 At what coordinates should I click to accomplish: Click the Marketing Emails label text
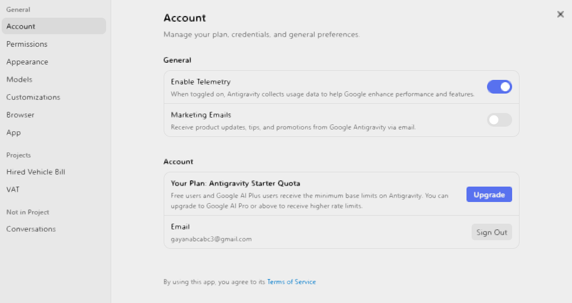[x=201, y=115]
